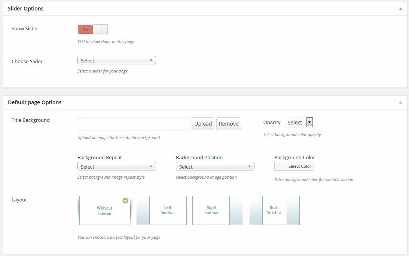Viewport: 409px width, 256px height.
Task: Collapse the Slider Options panel
Action: (400, 9)
